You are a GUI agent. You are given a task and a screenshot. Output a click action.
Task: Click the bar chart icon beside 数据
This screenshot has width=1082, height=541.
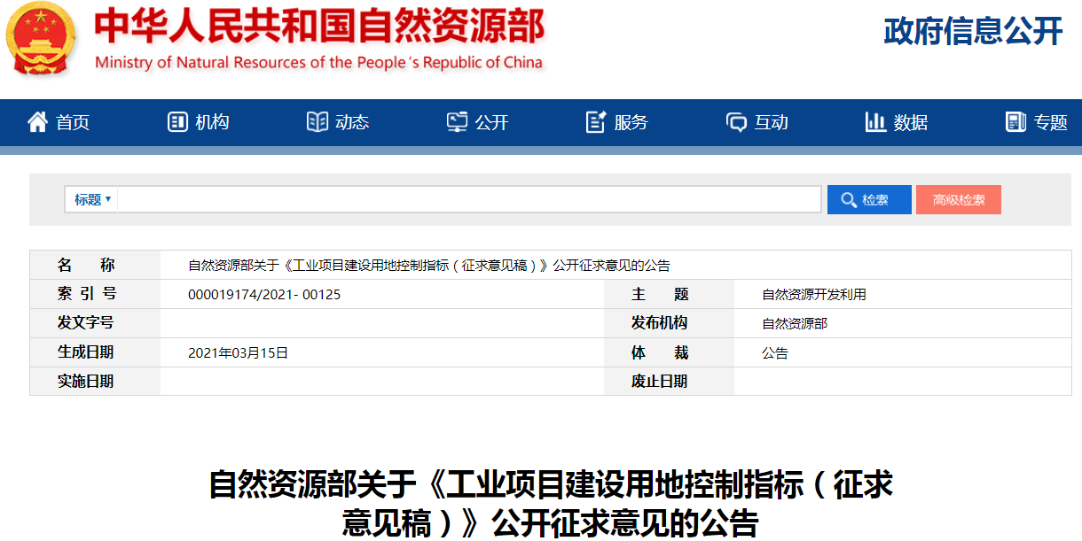coord(875,122)
